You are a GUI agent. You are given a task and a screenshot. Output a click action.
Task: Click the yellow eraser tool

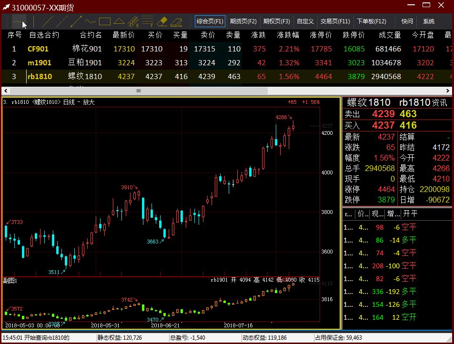162,21
